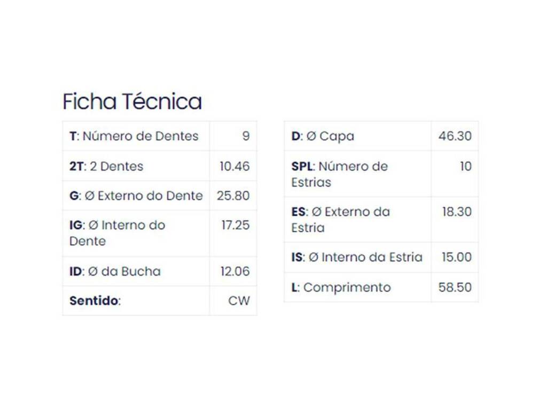Select the Número de Dentes label cell
Image resolution: width=547 pixels, height=410 pixels.
pos(136,136)
